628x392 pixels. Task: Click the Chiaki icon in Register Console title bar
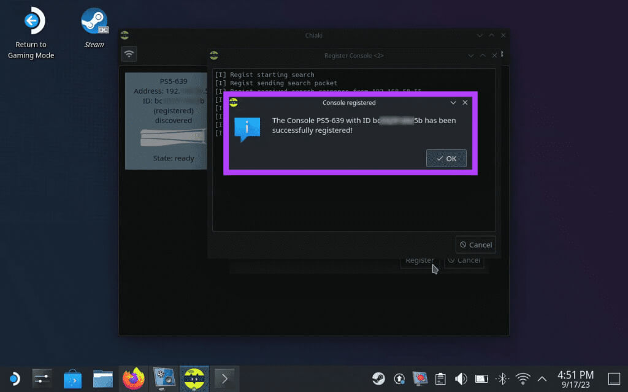(214, 56)
